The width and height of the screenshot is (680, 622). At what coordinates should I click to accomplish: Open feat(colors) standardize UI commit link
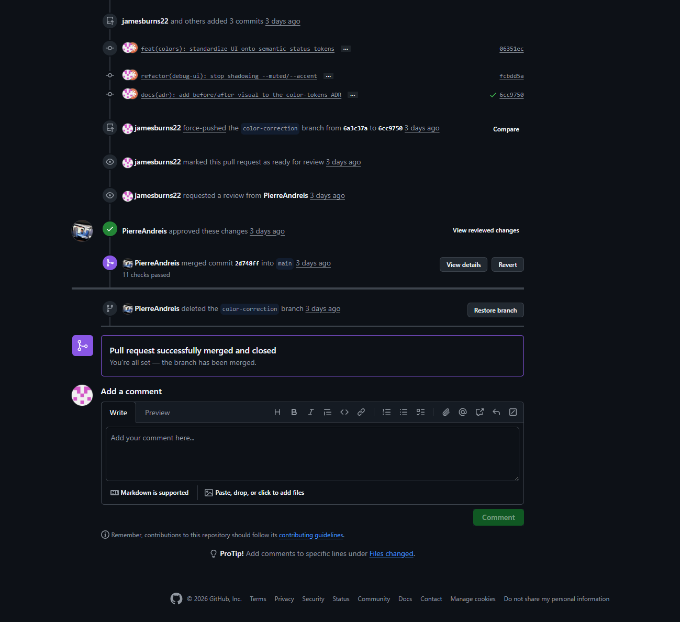(x=238, y=49)
